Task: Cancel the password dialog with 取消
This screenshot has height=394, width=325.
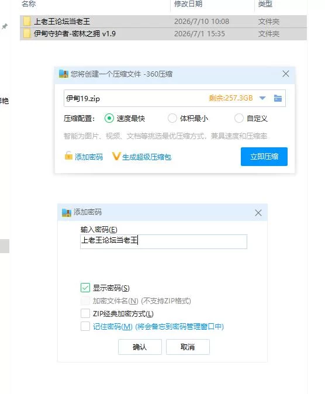Action: pos(188,347)
